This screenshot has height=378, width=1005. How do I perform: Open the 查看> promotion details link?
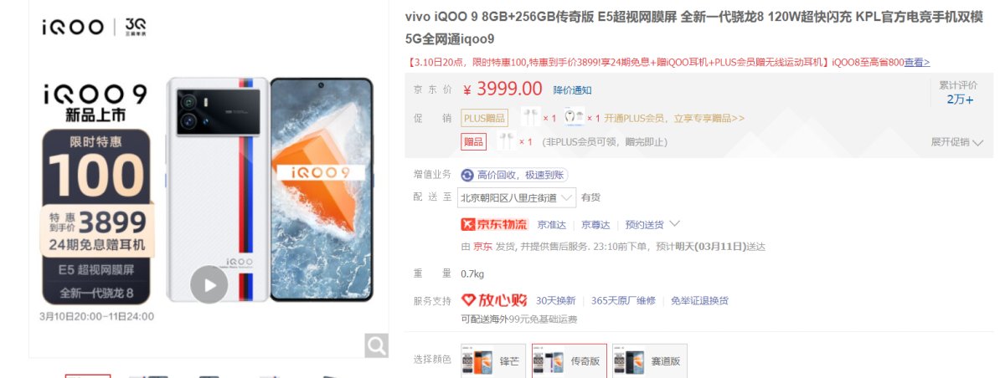[x=917, y=62]
